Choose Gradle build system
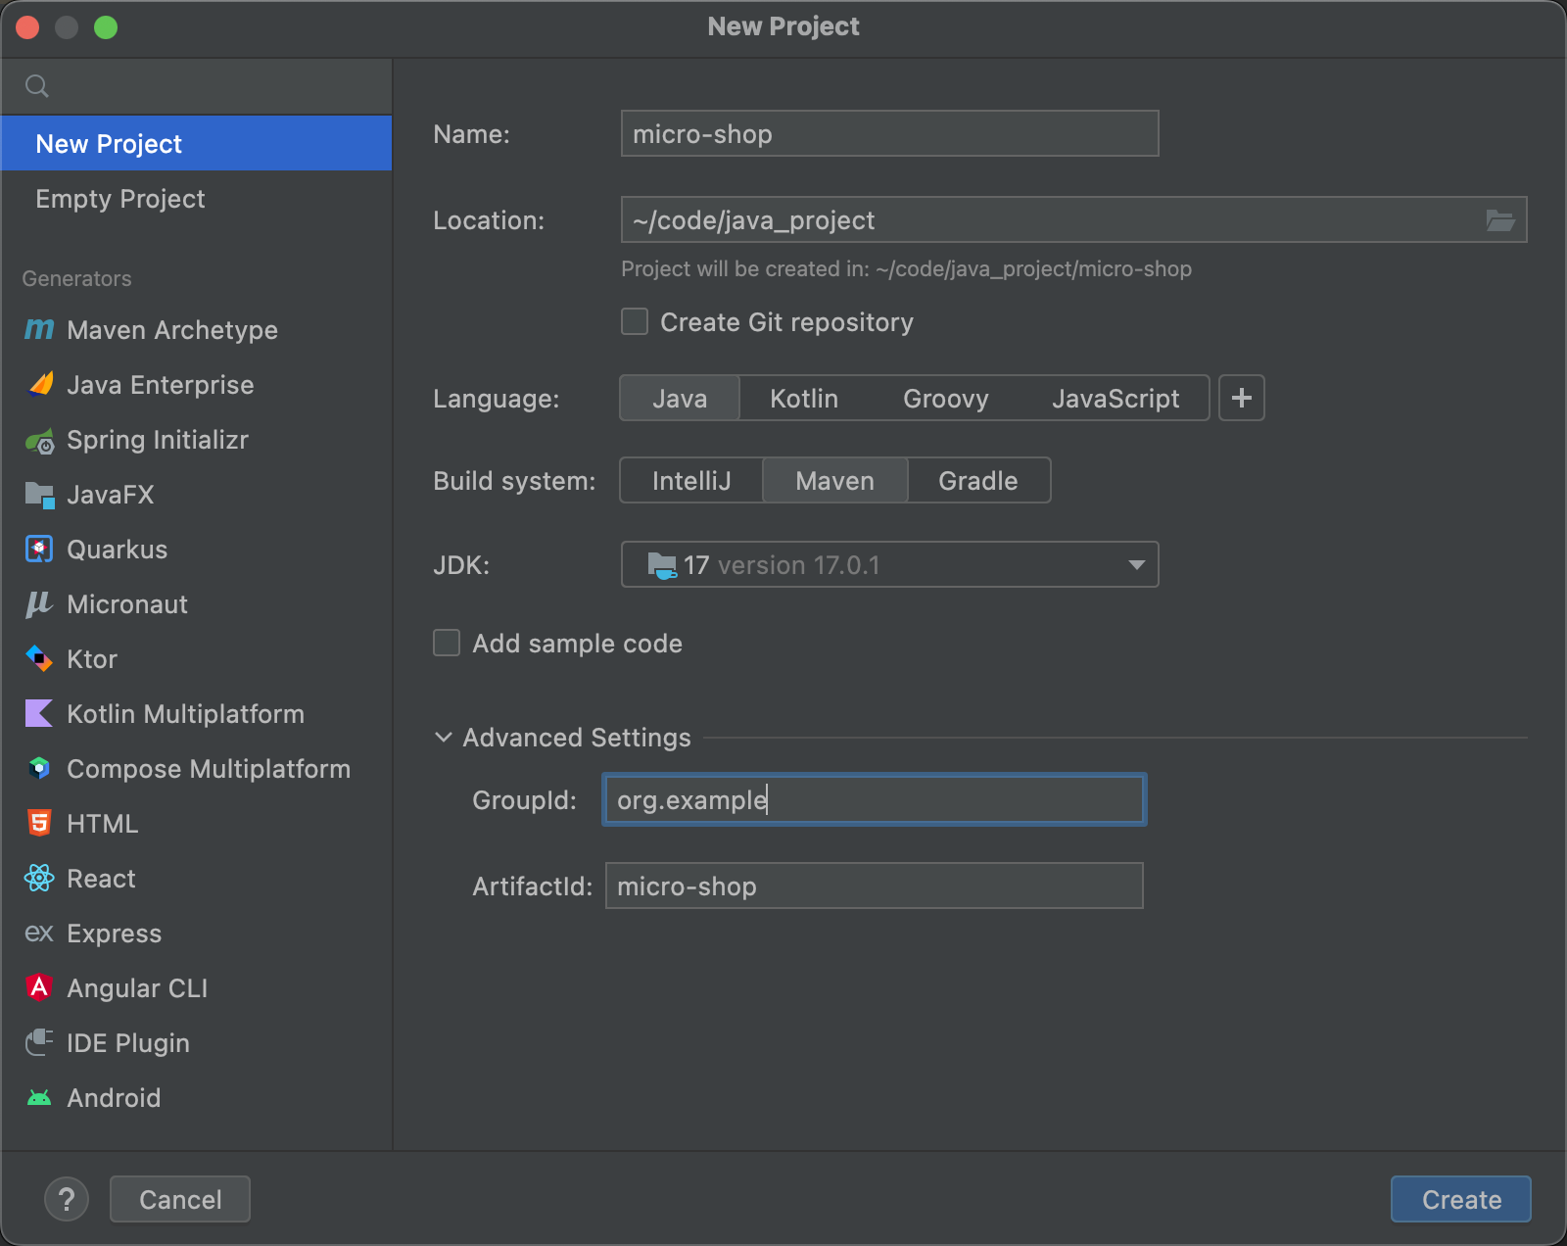Screen dimensions: 1567x1246 tap(978, 481)
